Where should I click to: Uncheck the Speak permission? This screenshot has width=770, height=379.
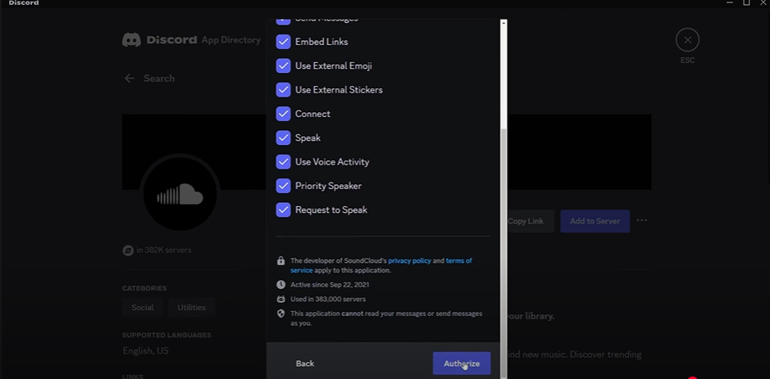point(284,138)
